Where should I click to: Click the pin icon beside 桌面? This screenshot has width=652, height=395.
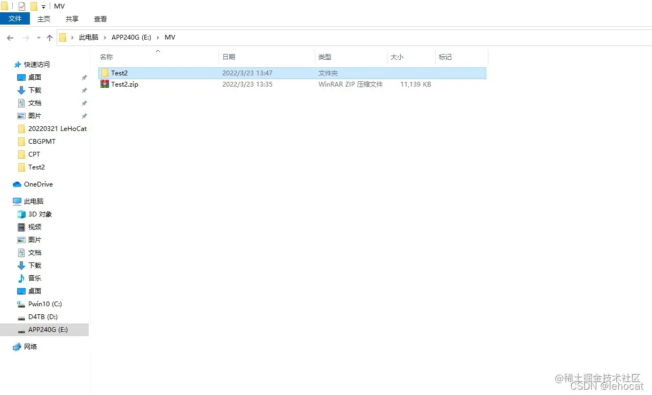[84, 78]
